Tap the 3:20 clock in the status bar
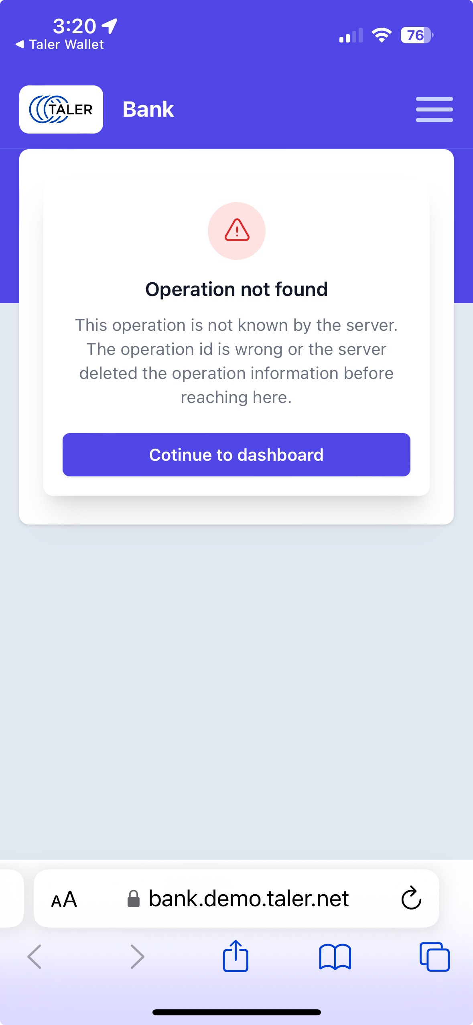This screenshot has height=1025, width=473. click(x=75, y=26)
